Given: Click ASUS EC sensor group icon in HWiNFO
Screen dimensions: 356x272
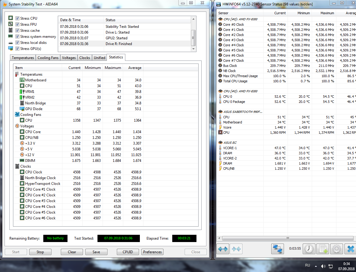Looking at the screenshot, I should tap(220, 143).
